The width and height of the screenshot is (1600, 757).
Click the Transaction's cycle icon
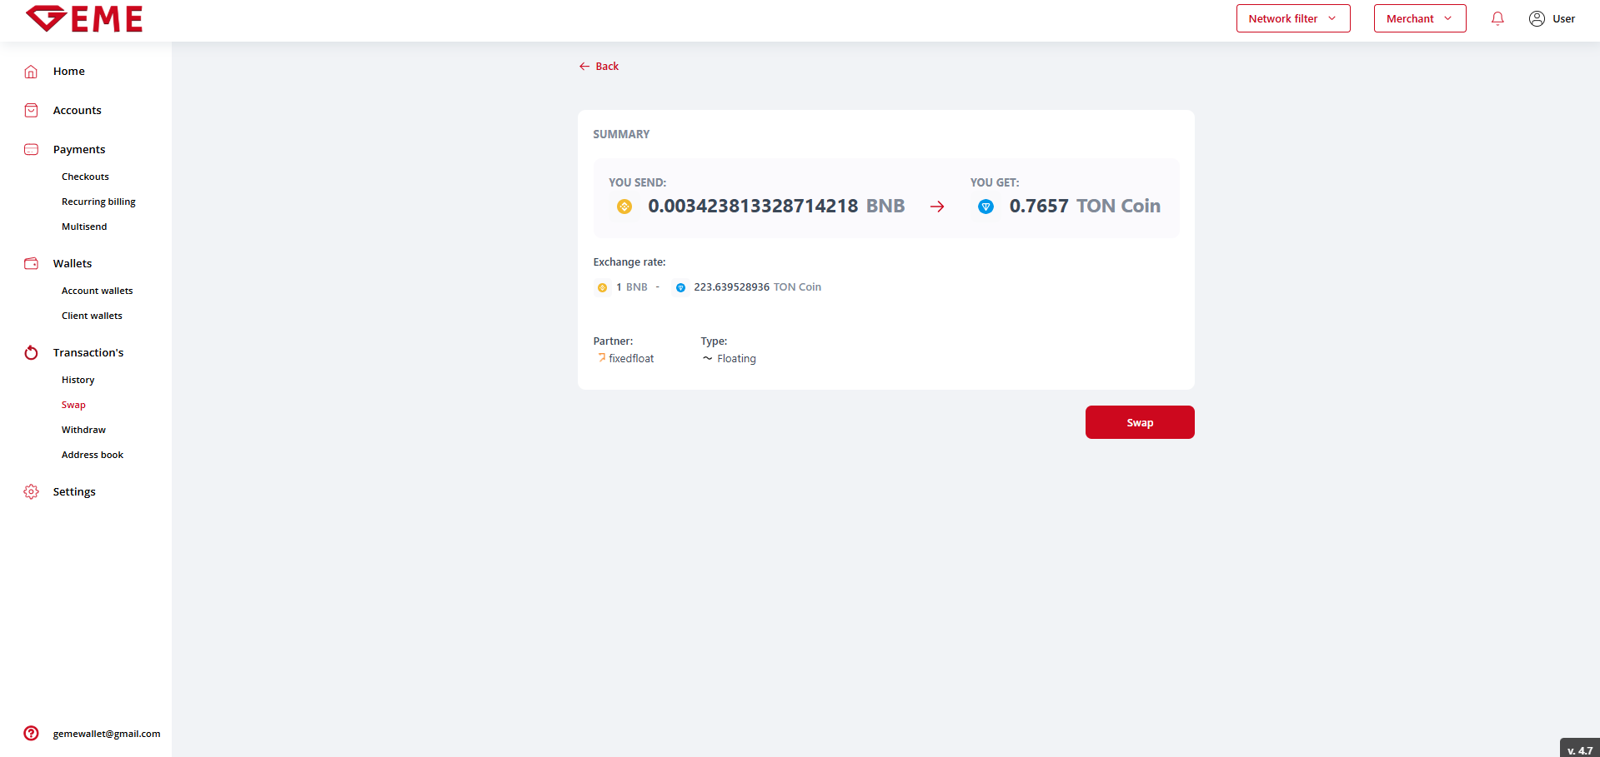click(31, 353)
